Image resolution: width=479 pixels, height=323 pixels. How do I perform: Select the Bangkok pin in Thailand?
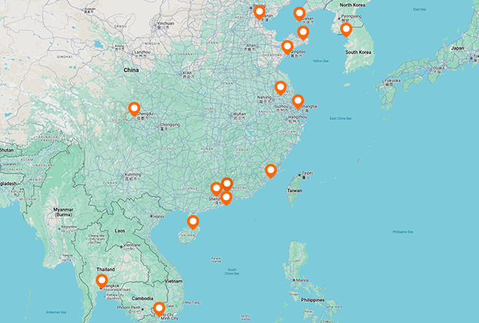pos(102,281)
